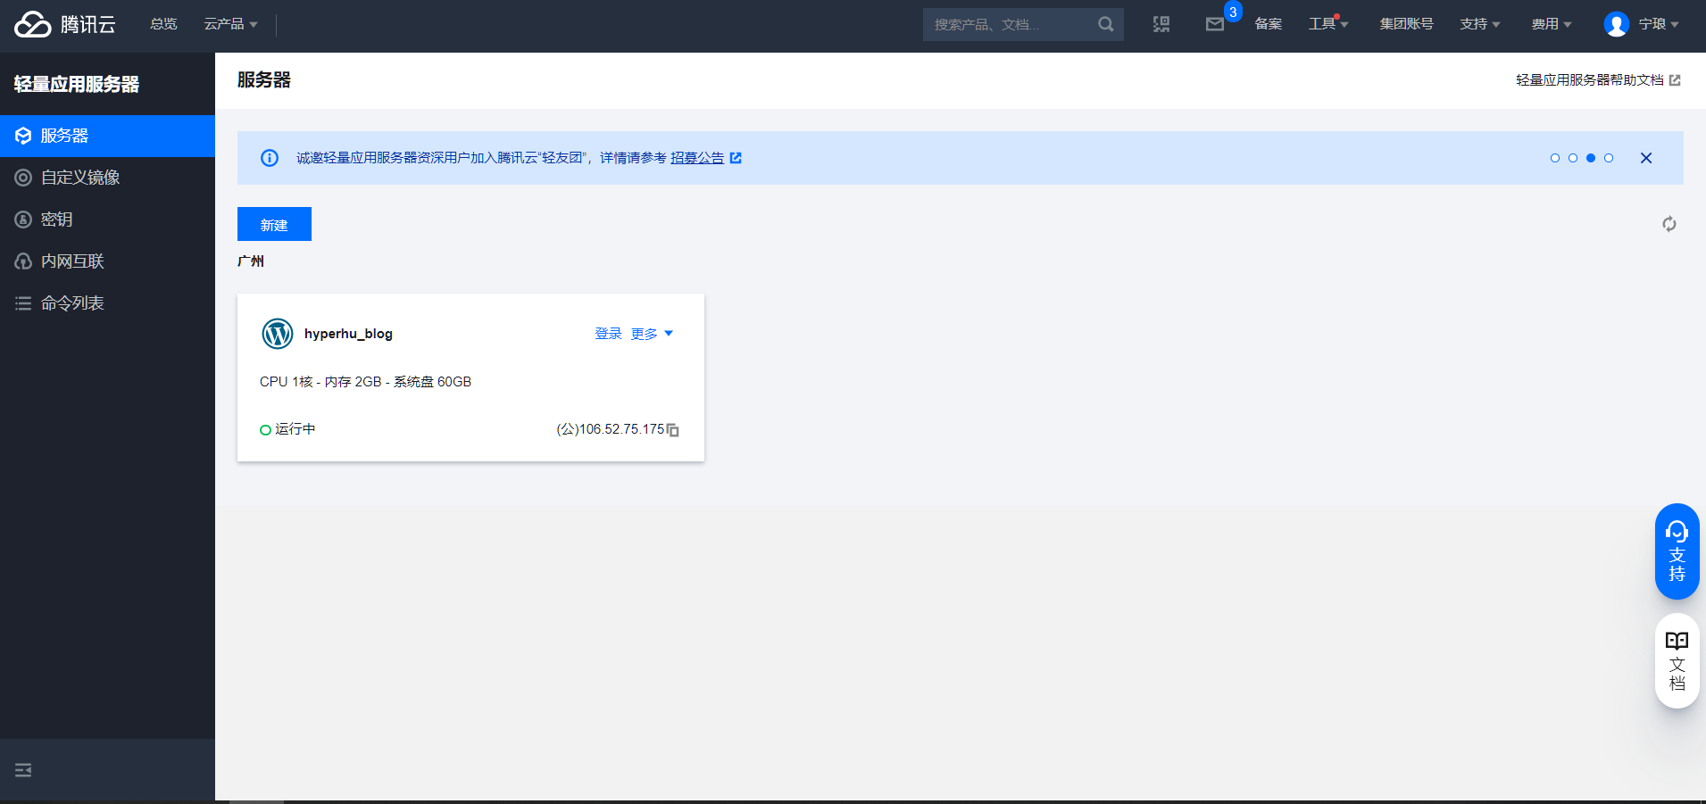Select 密钥 in the sidebar
The height and width of the screenshot is (804, 1706).
click(x=107, y=220)
